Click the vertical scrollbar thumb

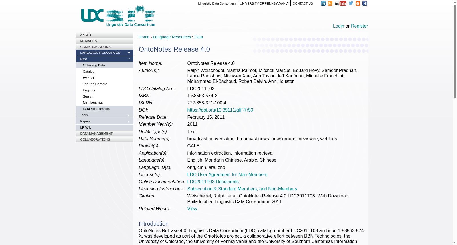(x=455, y=52)
